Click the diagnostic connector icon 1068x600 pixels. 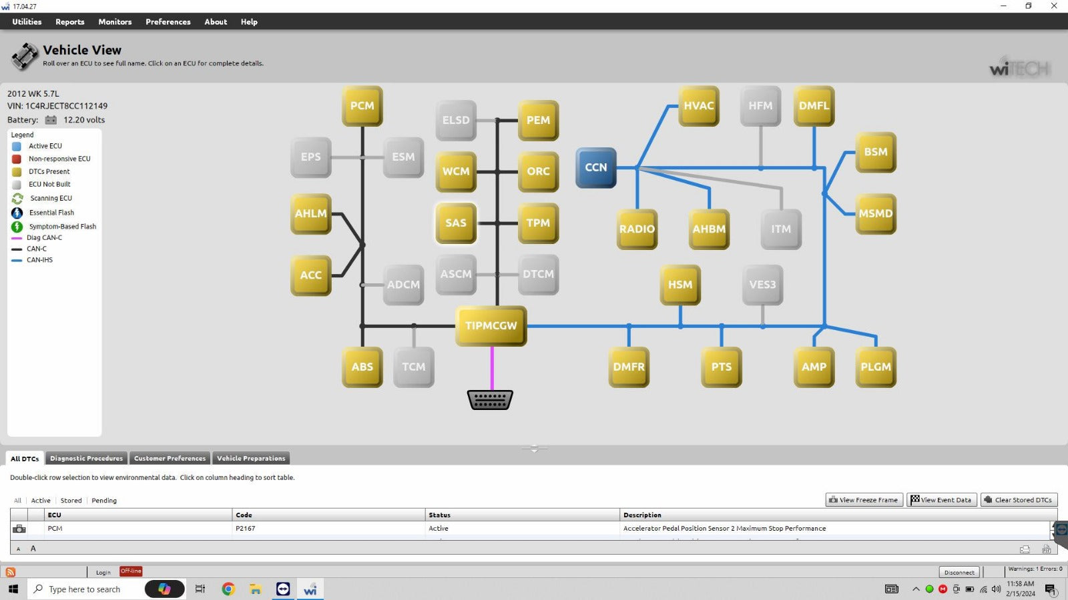(490, 400)
